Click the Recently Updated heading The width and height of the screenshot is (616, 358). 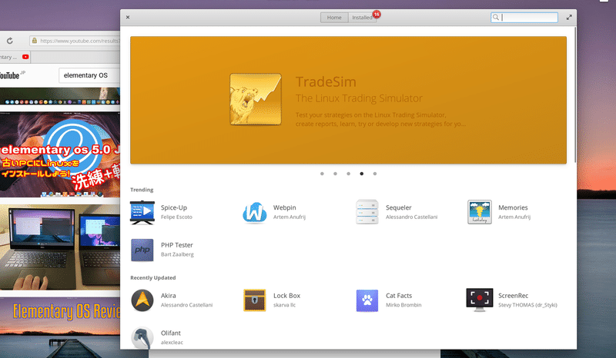(152, 277)
